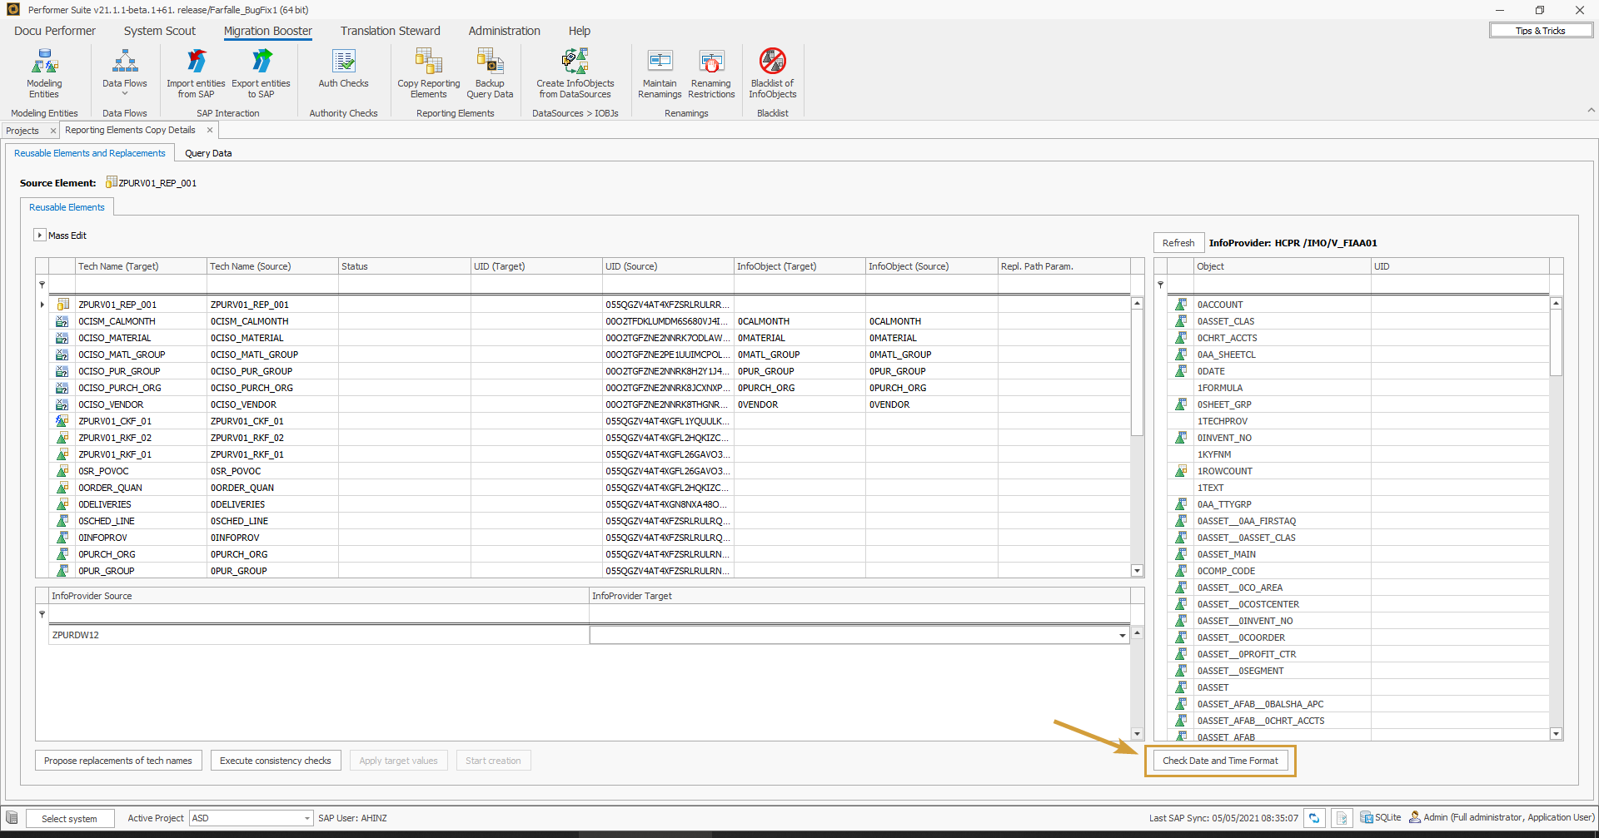The width and height of the screenshot is (1599, 838).
Task: Close the Reporting Elements Copy Details tab
Action: pos(210,130)
